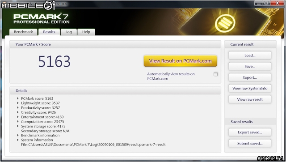Expand the Creativity score: 9426 row

click(x=18, y=112)
